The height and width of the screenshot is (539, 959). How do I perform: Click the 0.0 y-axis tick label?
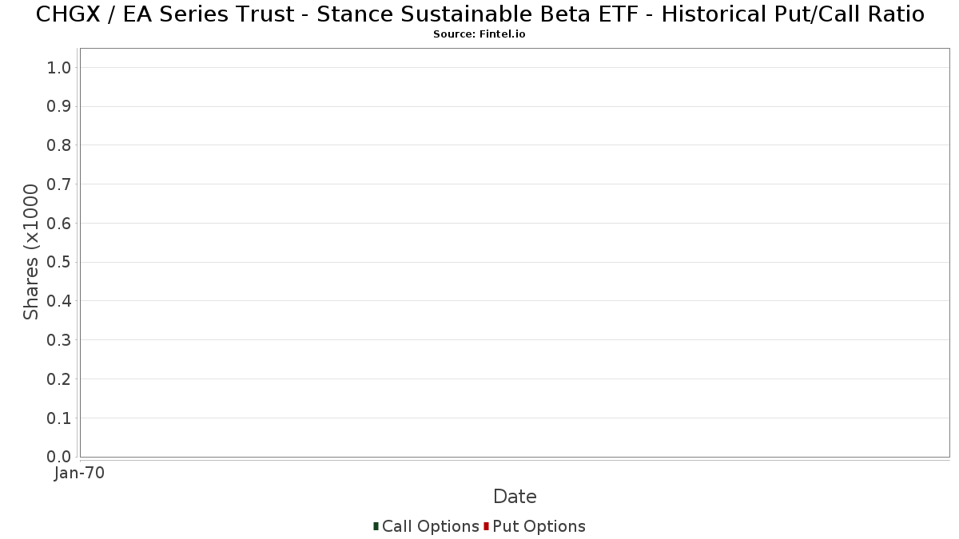pos(60,457)
